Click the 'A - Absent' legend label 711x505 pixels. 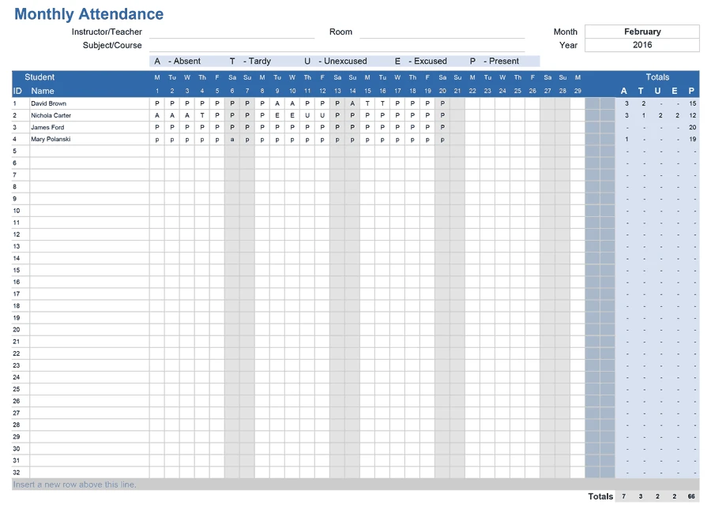(x=178, y=61)
